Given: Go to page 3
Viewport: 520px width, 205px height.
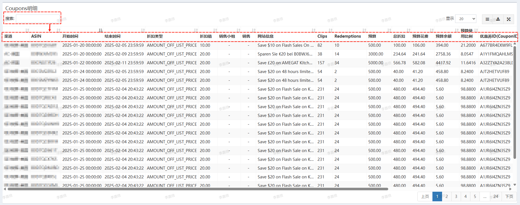Looking at the screenshot, I should point(456,197).
